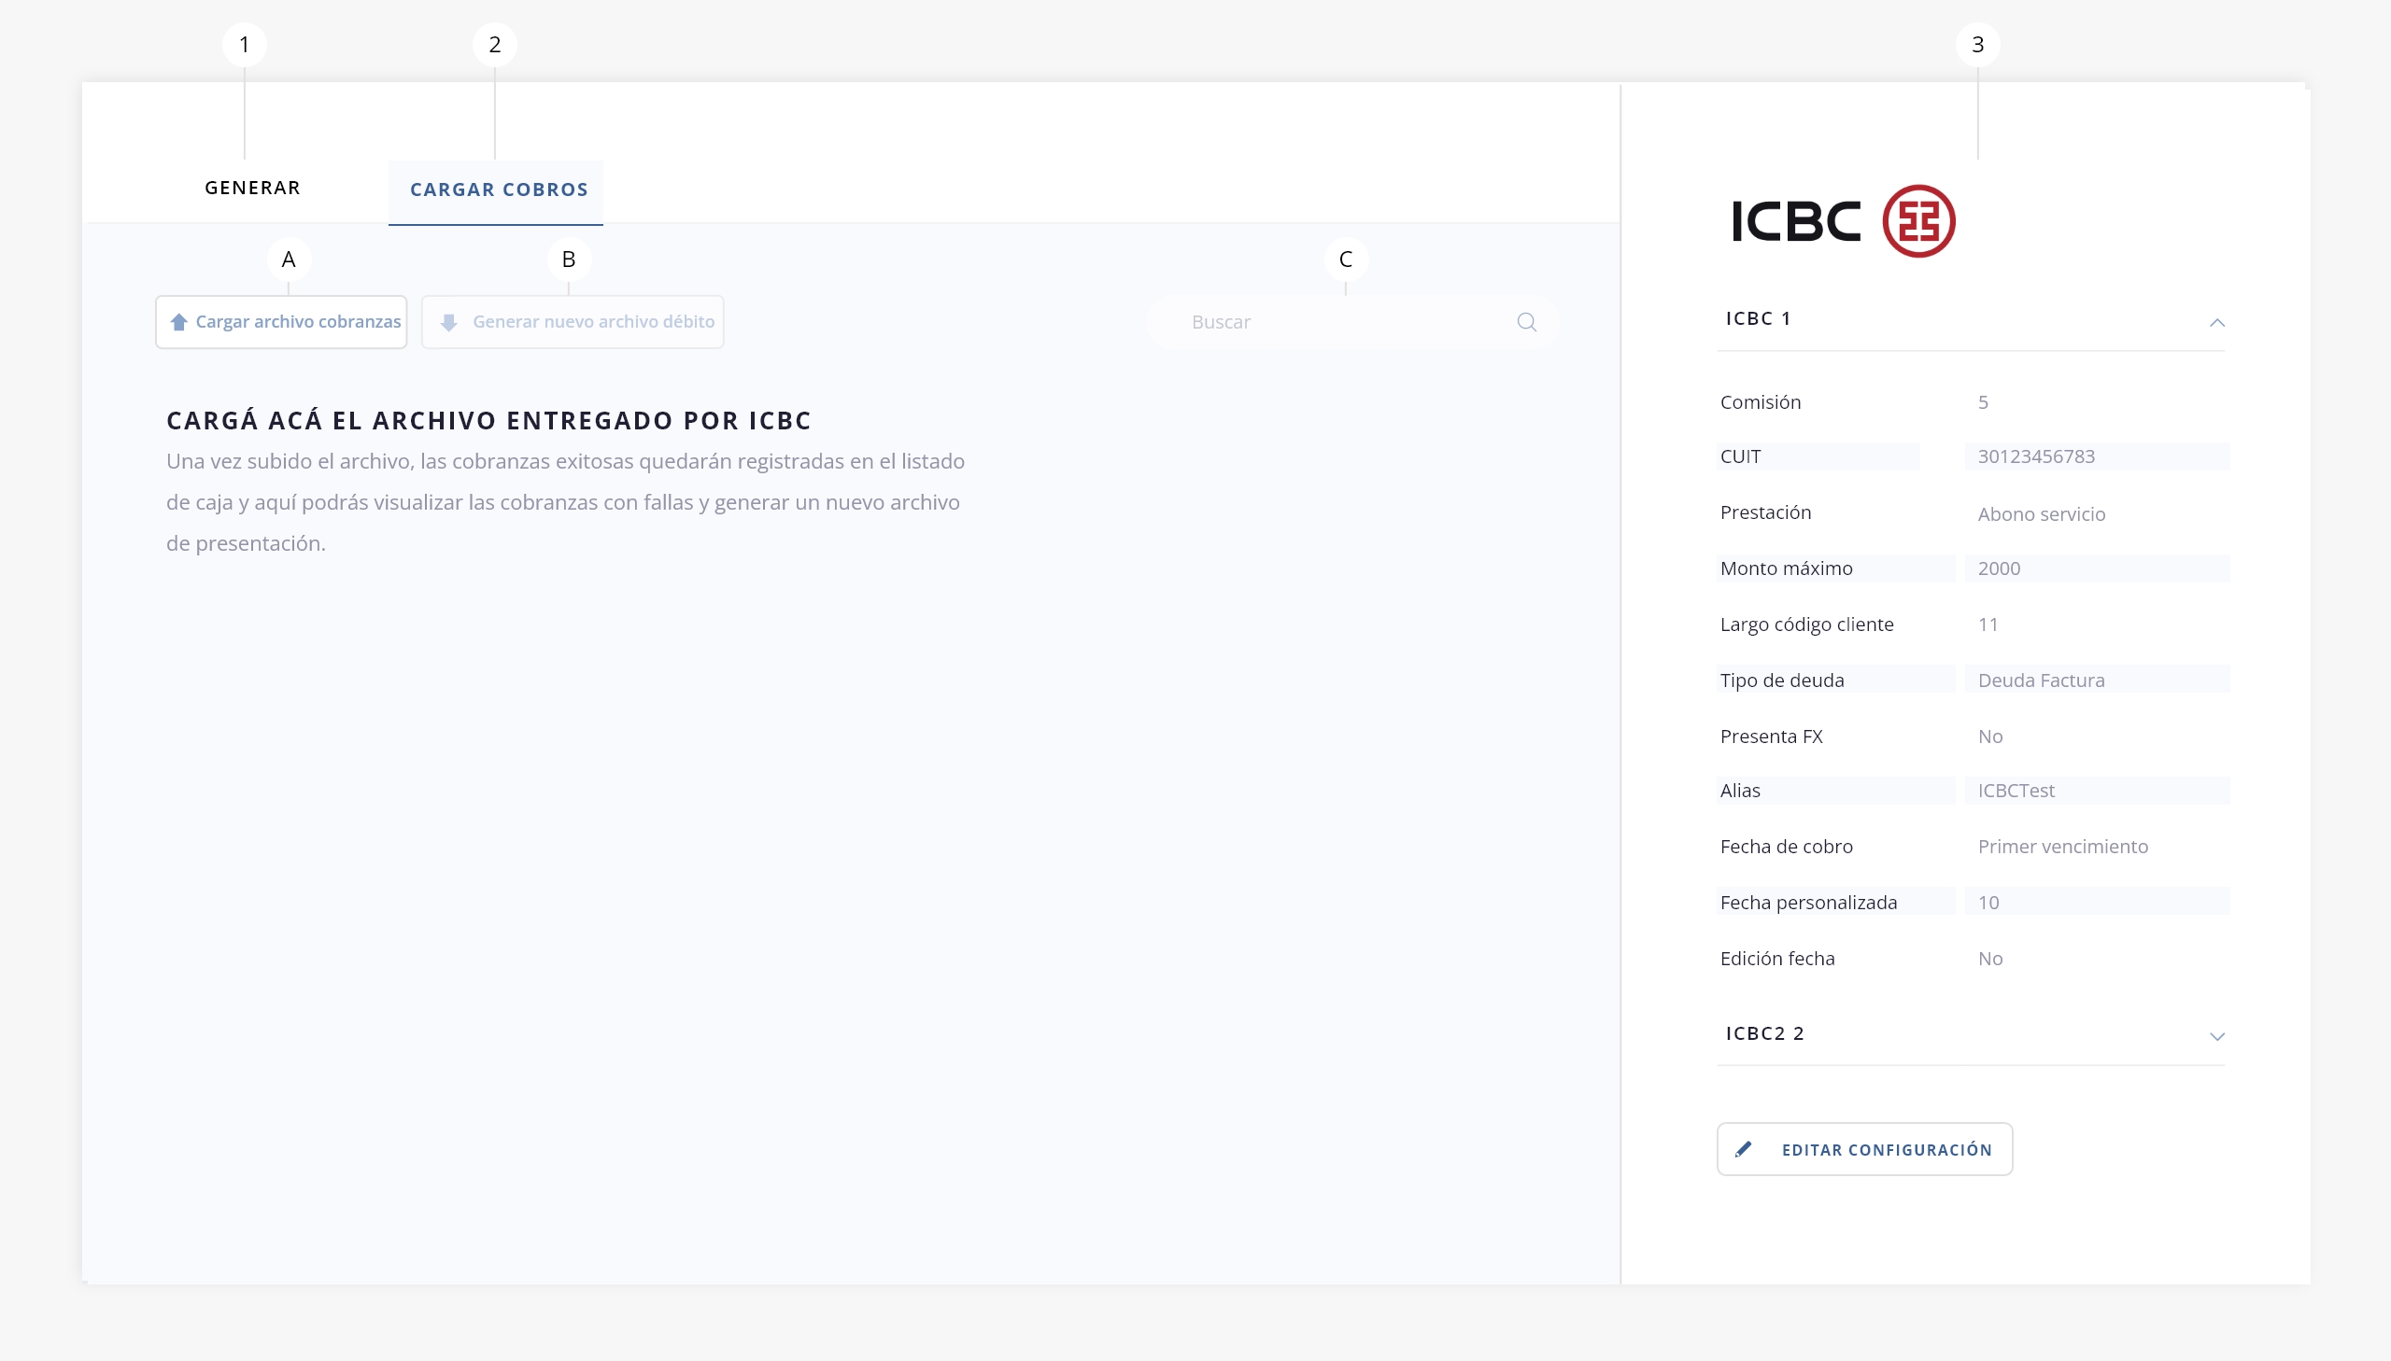2391x1361 pixels.
Task: Click the Monto máximo value 2000
Action: tap(2000, 568)
